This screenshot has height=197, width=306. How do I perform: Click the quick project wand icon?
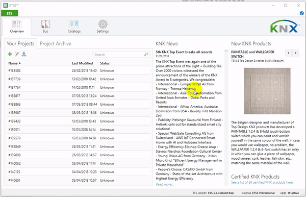17,54
